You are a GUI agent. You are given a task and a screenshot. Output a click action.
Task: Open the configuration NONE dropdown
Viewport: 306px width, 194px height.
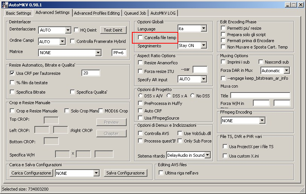(96, 173)
